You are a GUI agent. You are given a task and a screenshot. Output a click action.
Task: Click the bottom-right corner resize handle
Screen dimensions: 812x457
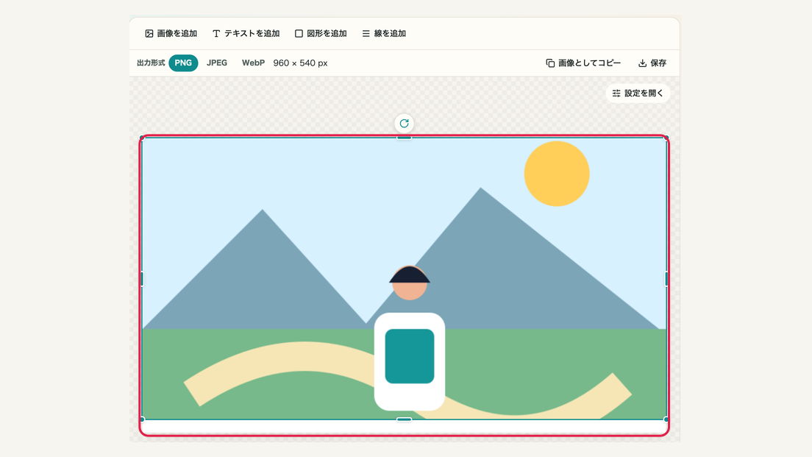tap(666, 419)
